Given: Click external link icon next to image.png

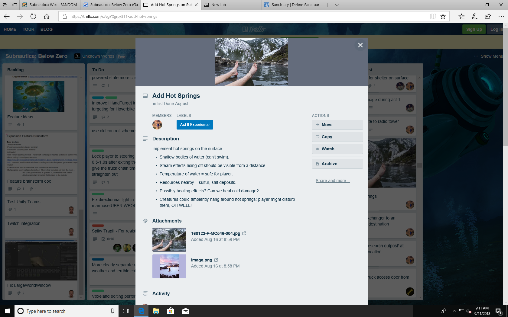Looking at the screenshot, I should [x=216, y=260].
